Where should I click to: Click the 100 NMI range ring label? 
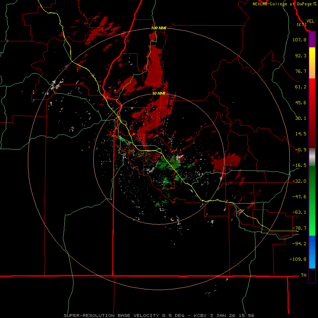point(159,28)
